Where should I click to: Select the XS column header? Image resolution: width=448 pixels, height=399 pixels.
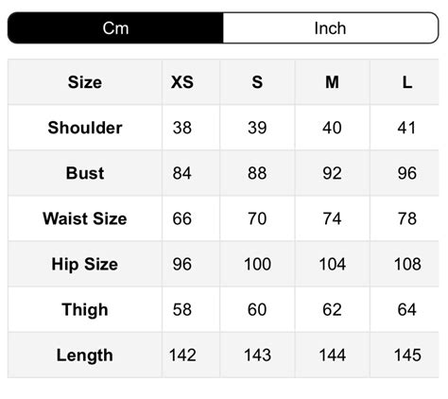click(x=182, y=82)
